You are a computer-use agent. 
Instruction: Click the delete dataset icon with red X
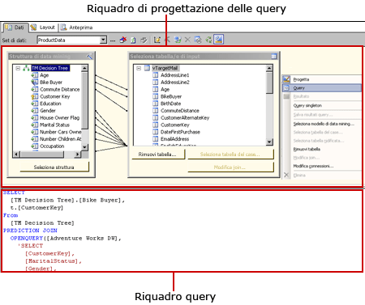(x=123, y=40)
